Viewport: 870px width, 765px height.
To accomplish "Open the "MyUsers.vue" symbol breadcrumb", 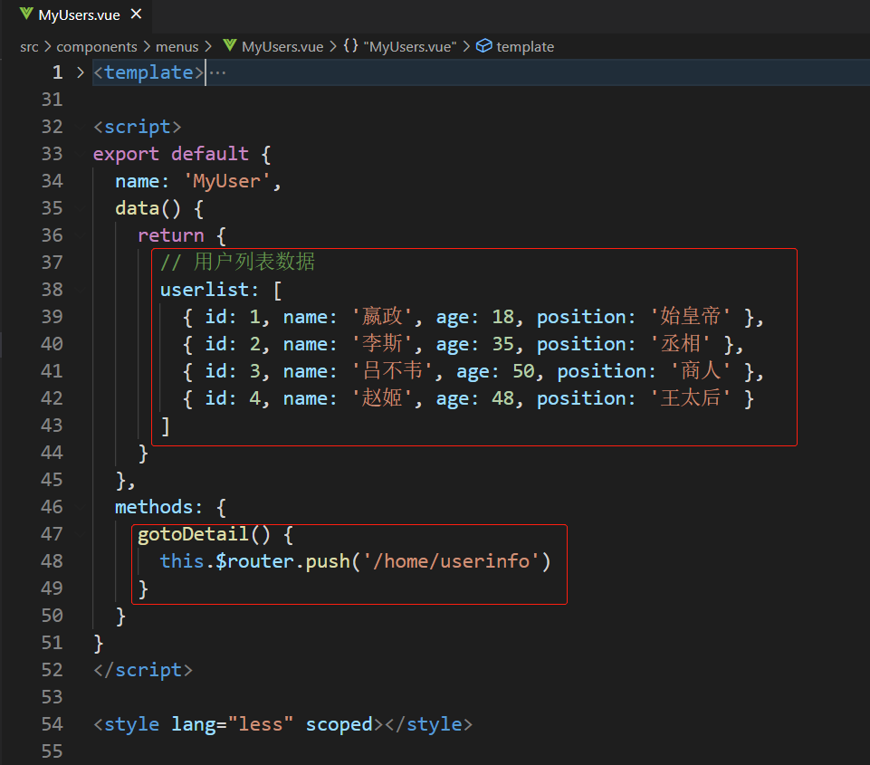I will coord(409,46).
